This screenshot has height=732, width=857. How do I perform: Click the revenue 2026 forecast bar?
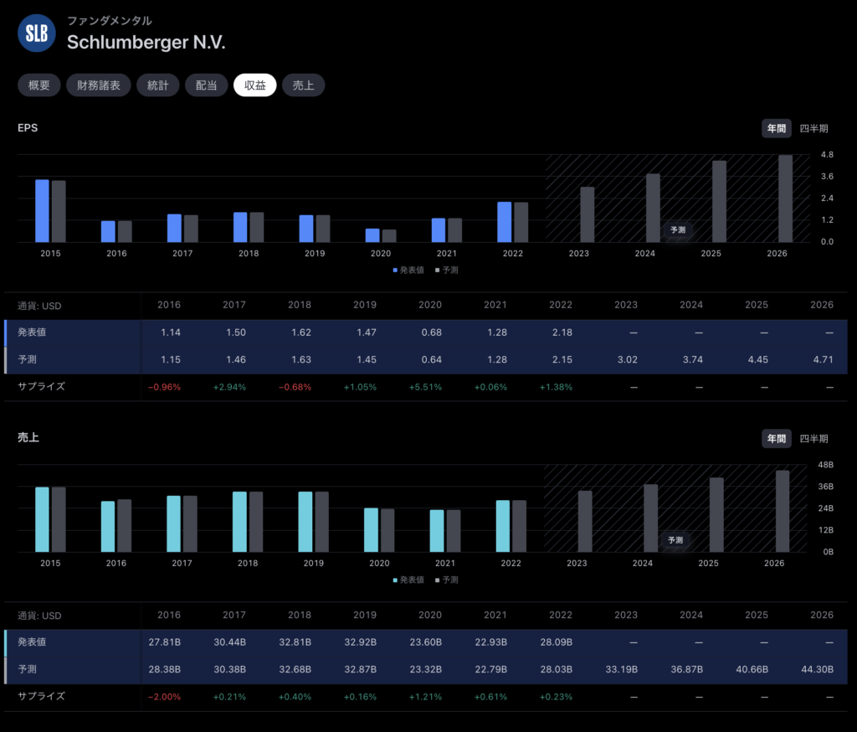point(783,511)
